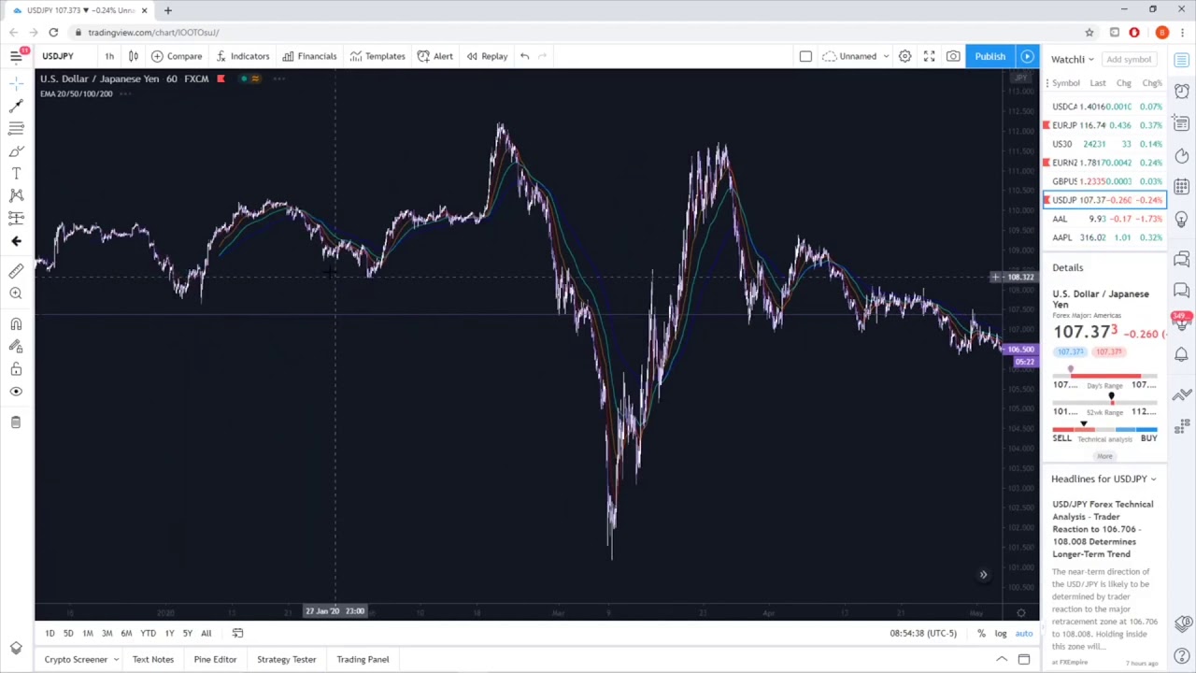
Task: Undo the last chart action
Action: coord(525,56)
